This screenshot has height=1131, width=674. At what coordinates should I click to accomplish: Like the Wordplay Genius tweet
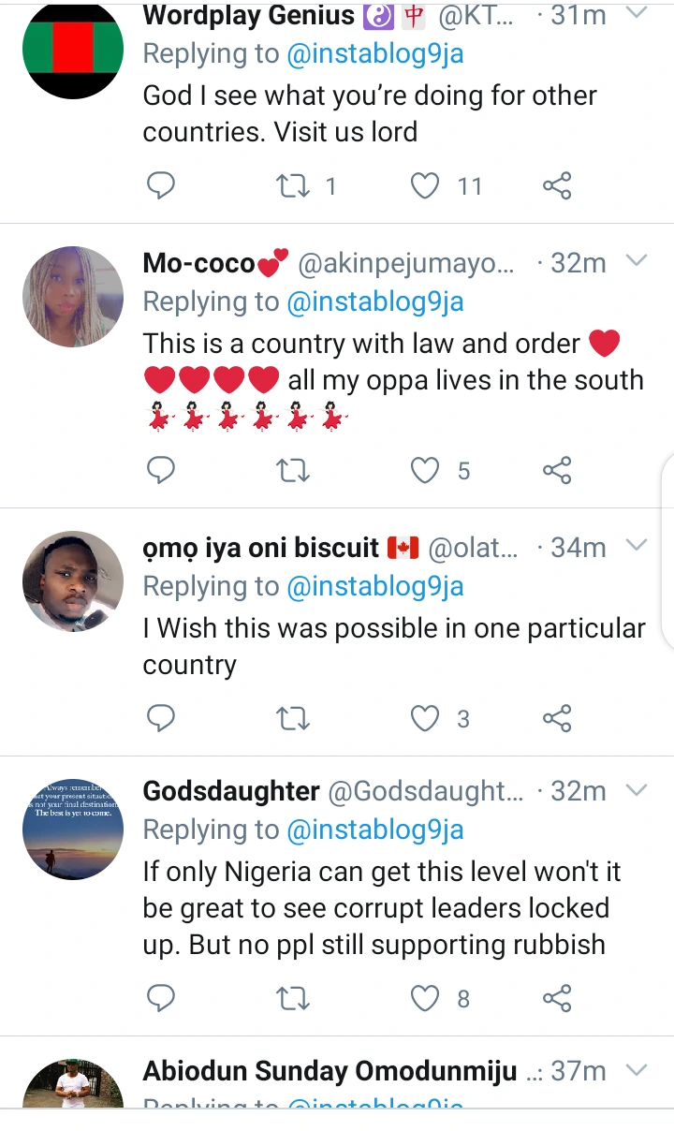click(x=426, y=186)
